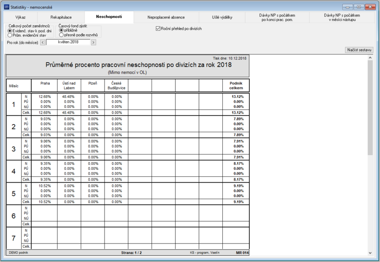Click the České Budějovice column header
This screenshot has height=262, width=380.
(x=116, y=86)
